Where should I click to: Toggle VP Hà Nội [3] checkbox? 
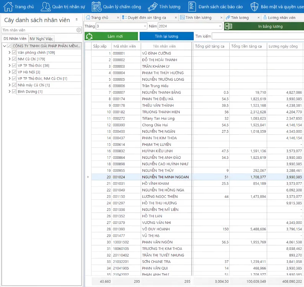click(x=14, y=72)
